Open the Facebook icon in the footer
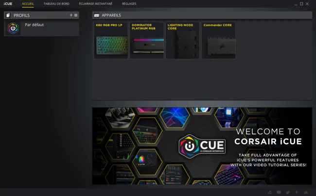Viewport: 316px width, 196px height. pyautogui.click(x=297, y=193)
